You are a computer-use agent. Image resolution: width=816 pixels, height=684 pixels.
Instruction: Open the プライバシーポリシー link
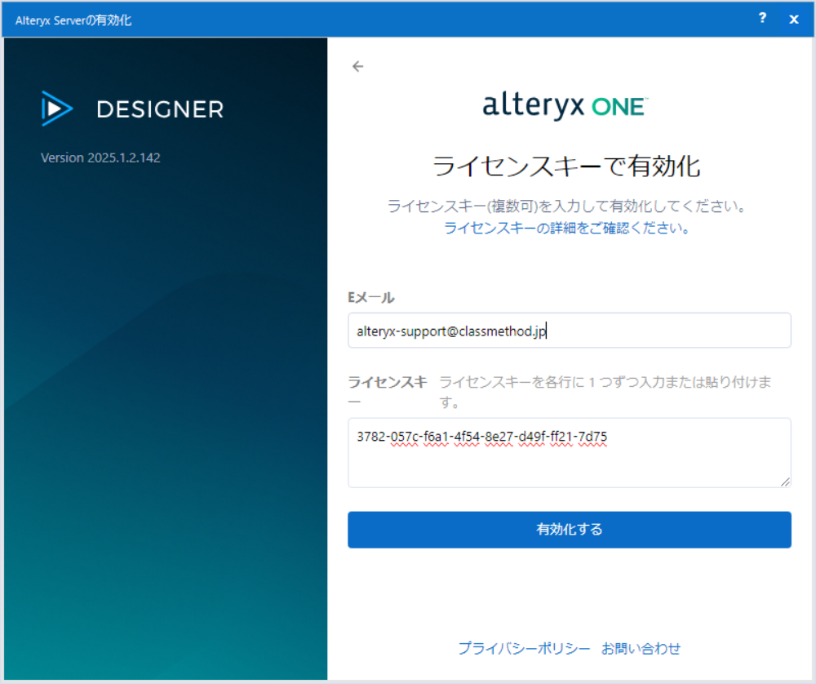[524, 648]
